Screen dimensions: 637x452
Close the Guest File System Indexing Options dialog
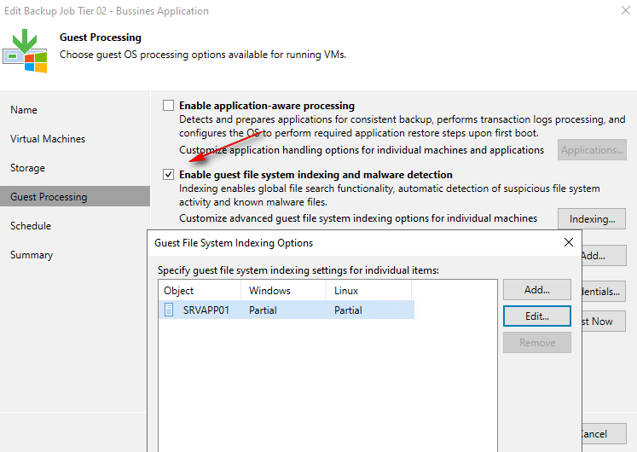tap(569, 242)
